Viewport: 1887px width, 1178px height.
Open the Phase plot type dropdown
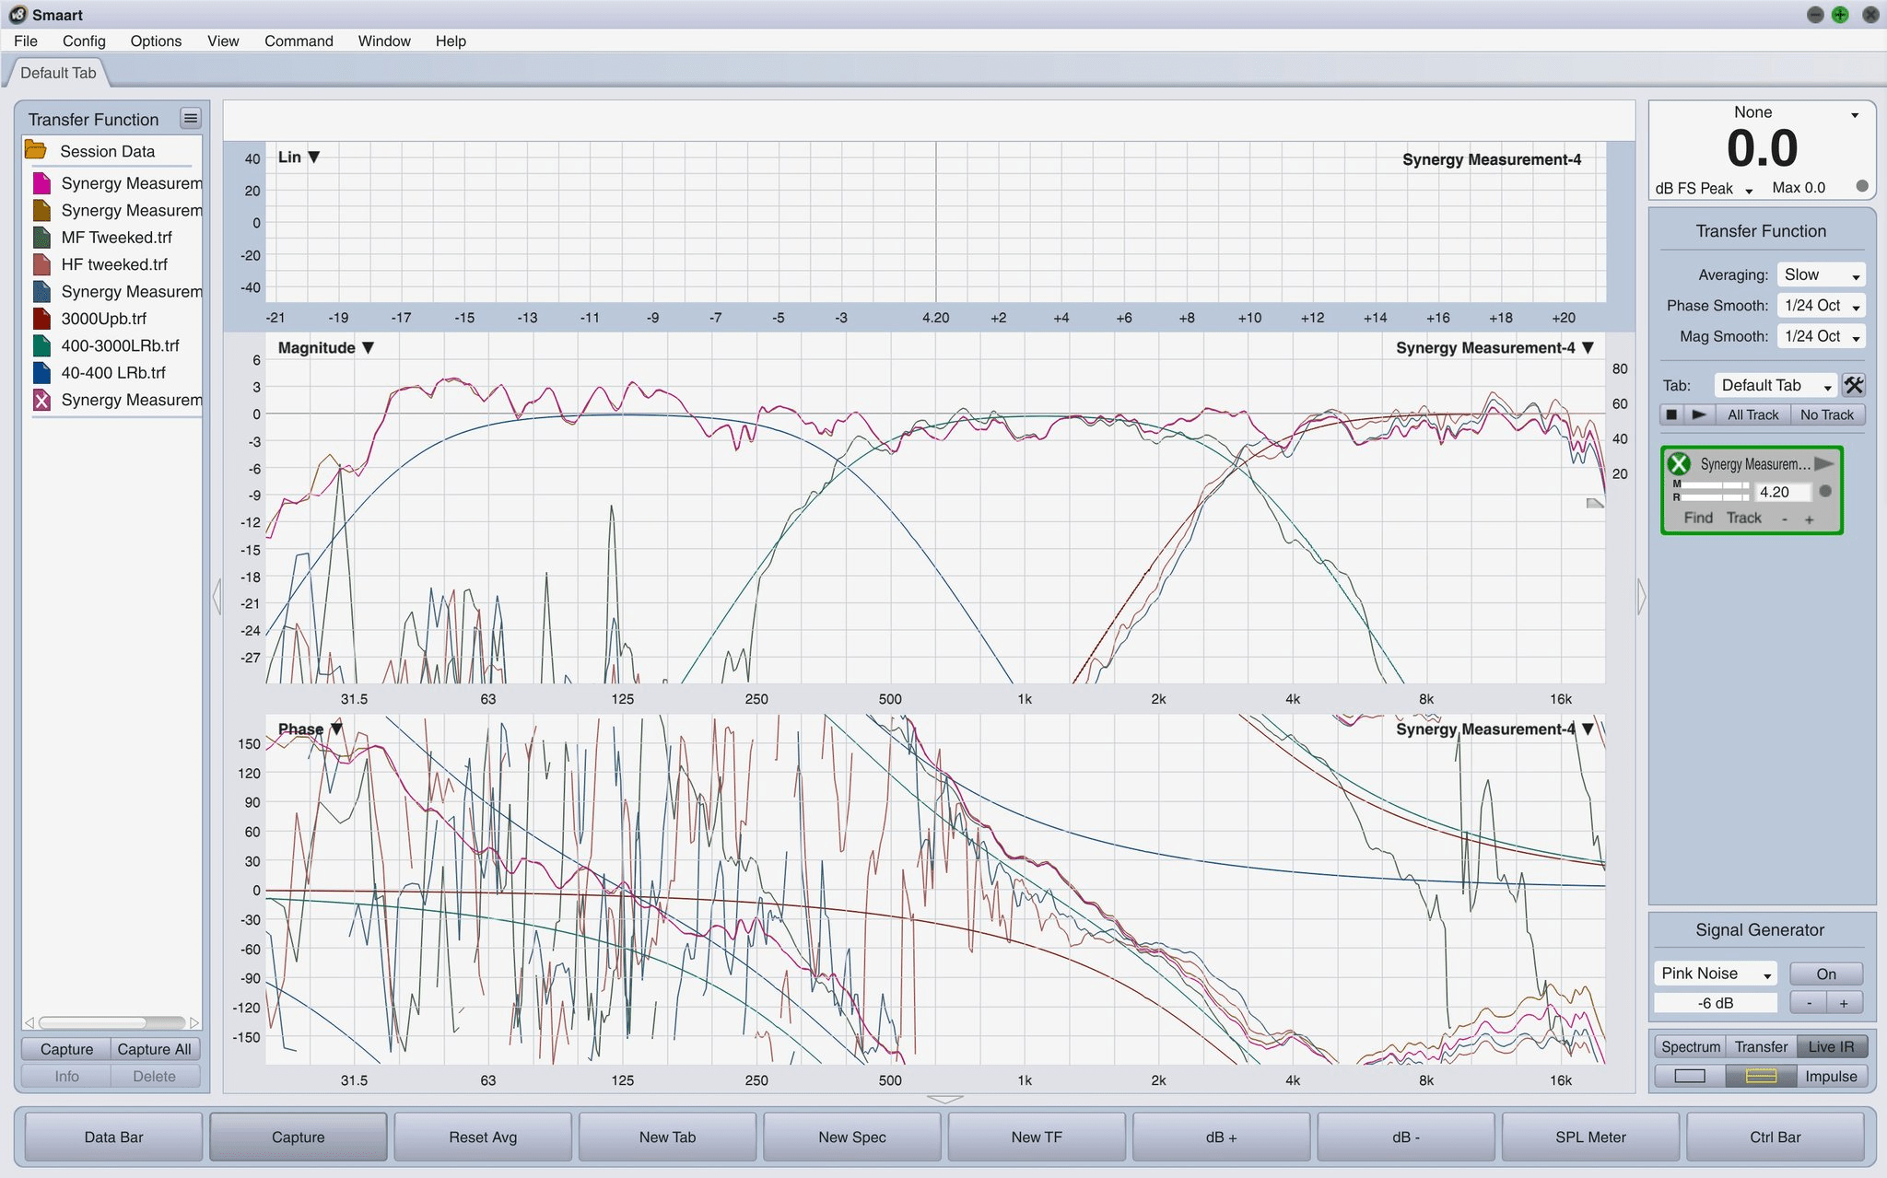coord(310,729)
